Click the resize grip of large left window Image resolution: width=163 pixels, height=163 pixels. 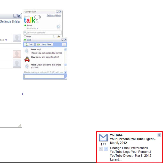[20, 125]
